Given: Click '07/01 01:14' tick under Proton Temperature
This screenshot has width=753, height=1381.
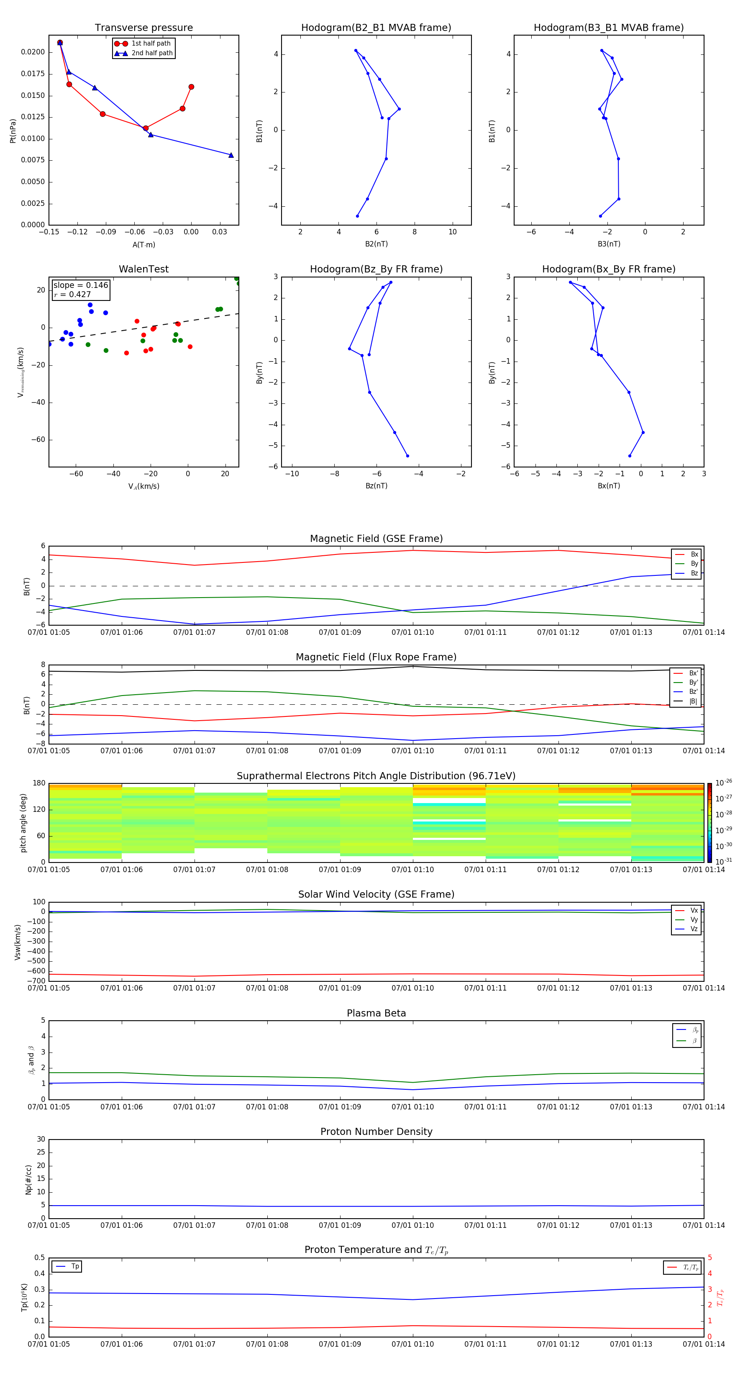Looking at the screenshot, I should [704, 1344].
